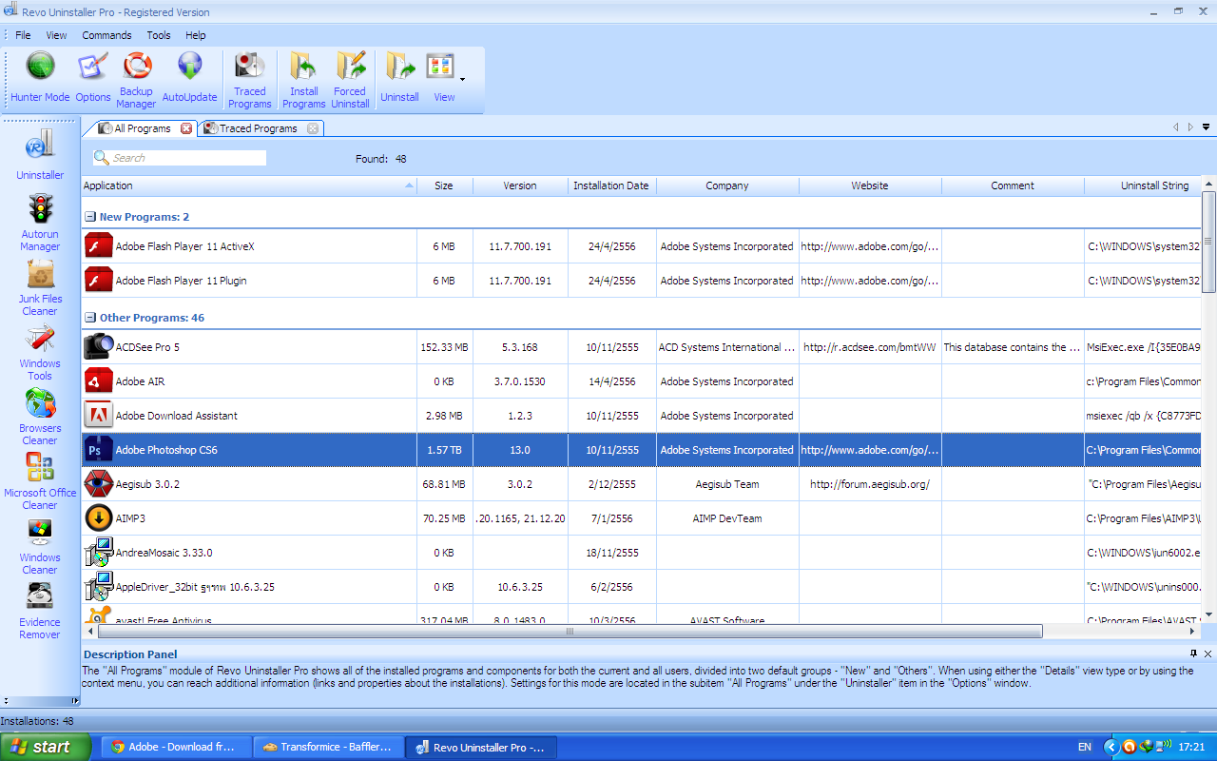Click the Adobe Download Assistant icon
Image resolution: width=1217 pixels, height=761 pixels.
(x=99, y=416)
